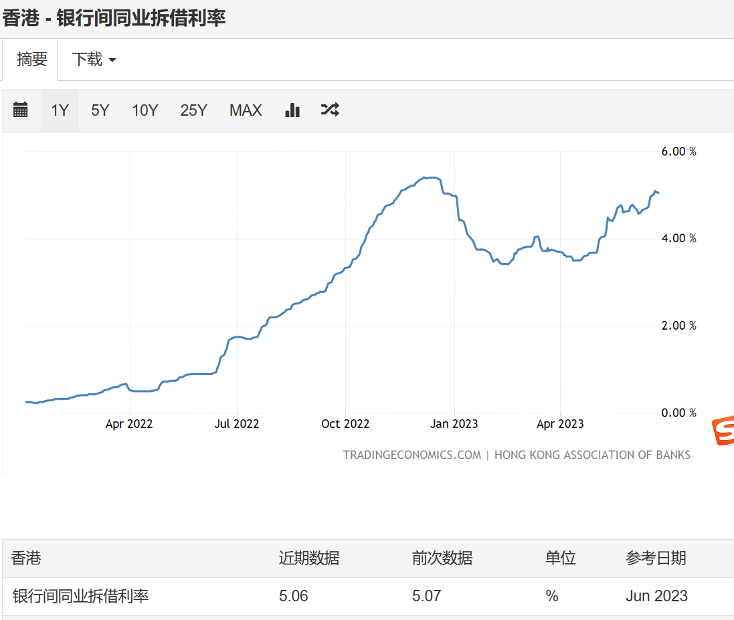Click the orange Sogou input icon
The height and width of the screenshot is (620, 734).
(x=723, y=431)
